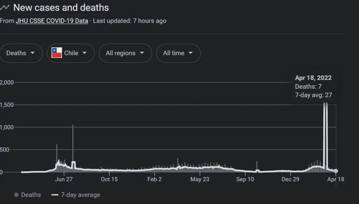
Task: Click the May 23 axis label
Action: point(200,179)
